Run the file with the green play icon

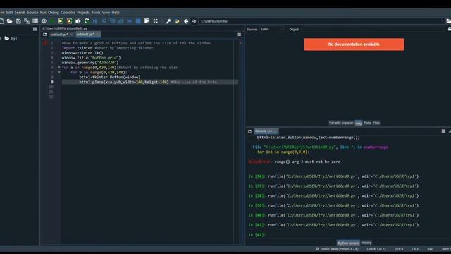tap(52, 21)
